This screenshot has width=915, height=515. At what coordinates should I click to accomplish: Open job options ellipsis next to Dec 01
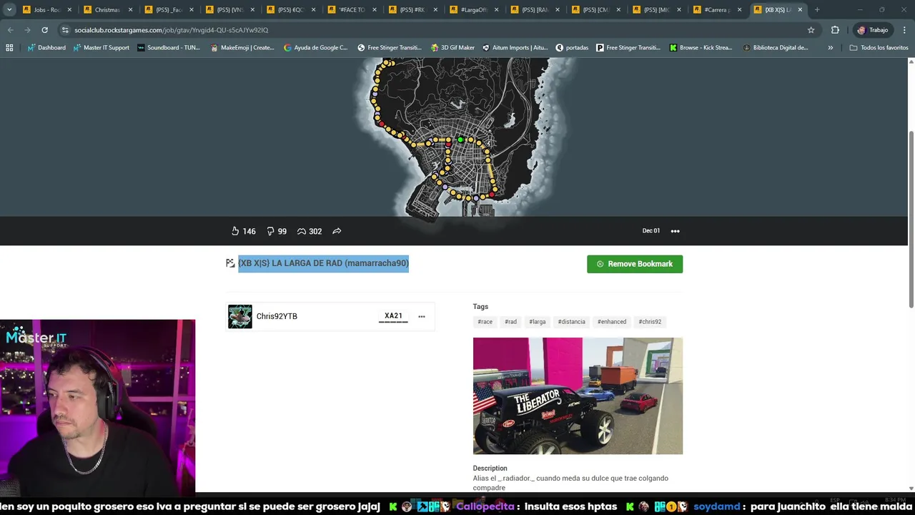click(675, 231)
